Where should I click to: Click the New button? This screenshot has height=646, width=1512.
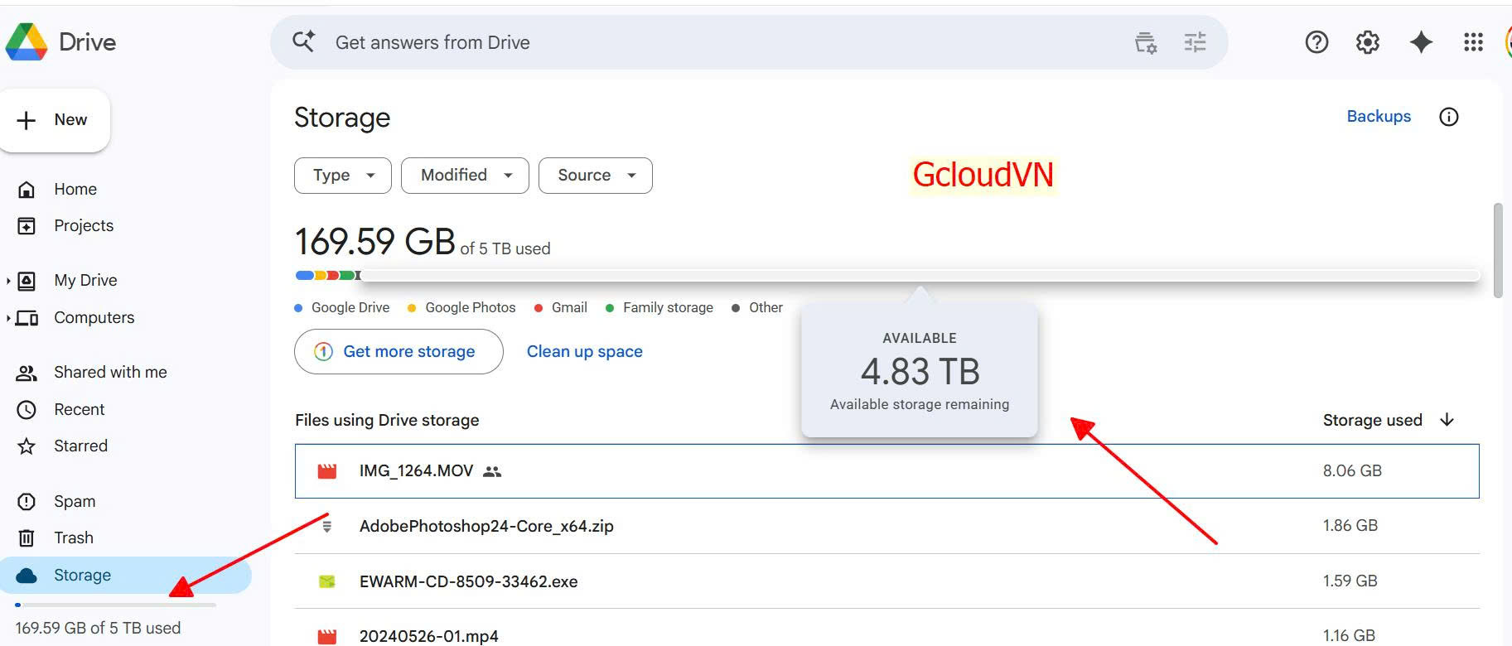(x=55, y=120)
